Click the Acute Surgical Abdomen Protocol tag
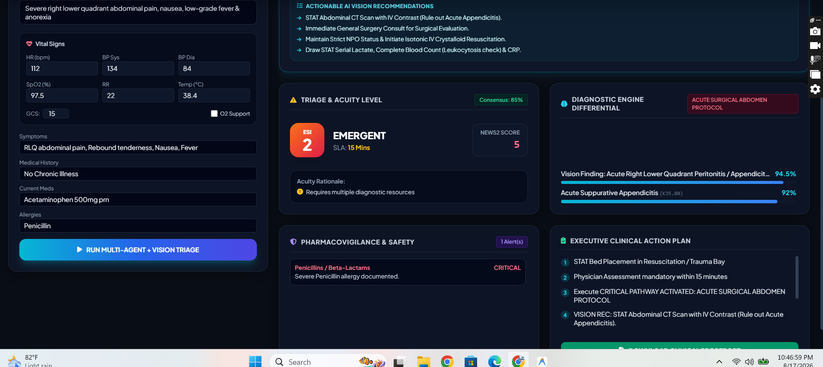Image resolution: width=823 pixels, height=367 pixels. 743,104
